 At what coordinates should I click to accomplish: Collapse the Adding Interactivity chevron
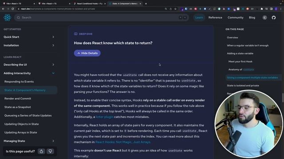[x=53, y=73]
